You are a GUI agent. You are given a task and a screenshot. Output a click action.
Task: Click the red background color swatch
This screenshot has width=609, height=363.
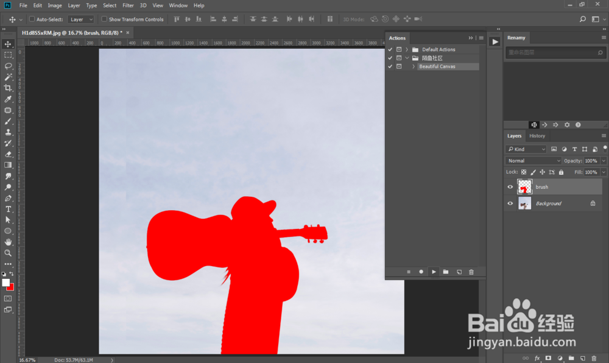click(11, 287)
